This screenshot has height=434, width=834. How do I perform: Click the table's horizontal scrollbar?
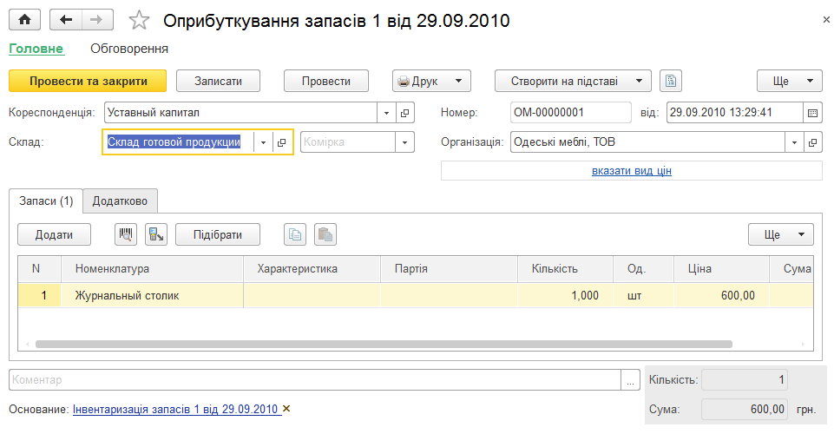point(384,344)
